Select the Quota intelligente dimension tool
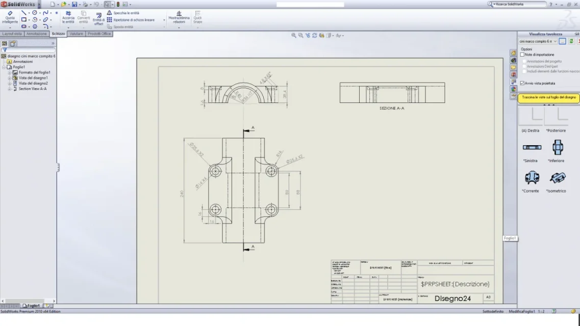This screenshot has height=326, width=580. pos(10,17)
